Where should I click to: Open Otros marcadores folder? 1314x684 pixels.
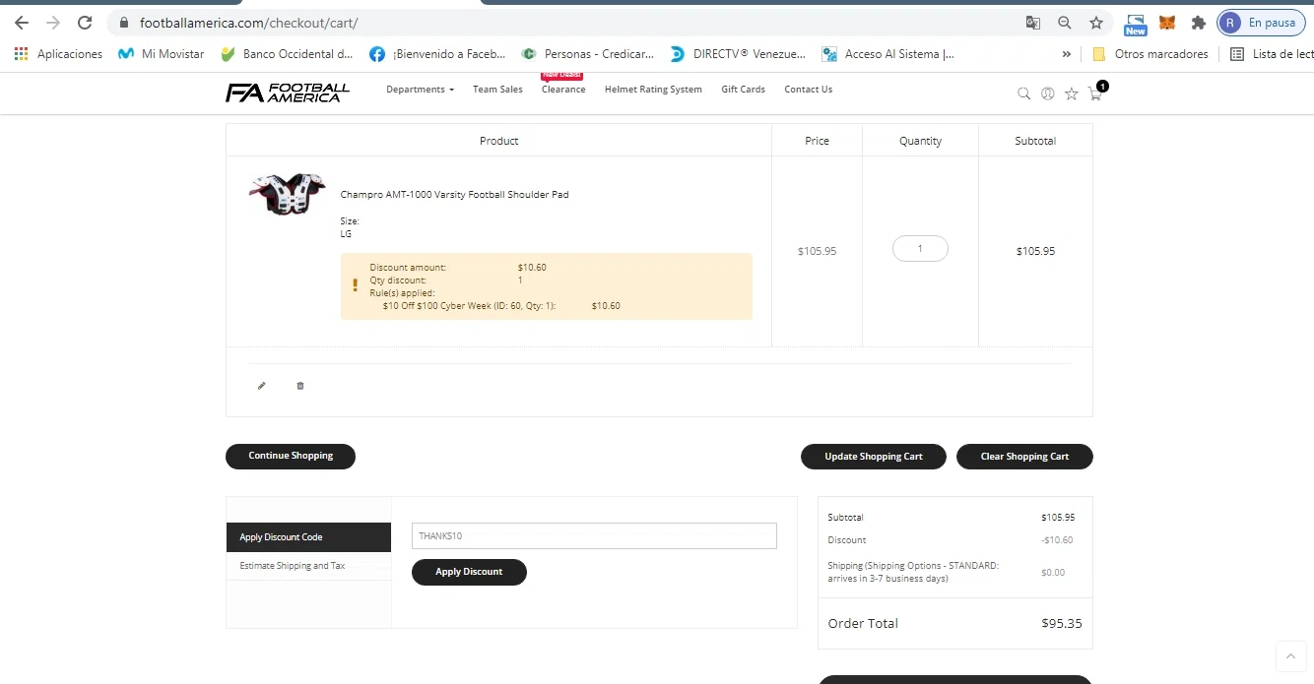pyautogui.click(x=1150, y=54)
